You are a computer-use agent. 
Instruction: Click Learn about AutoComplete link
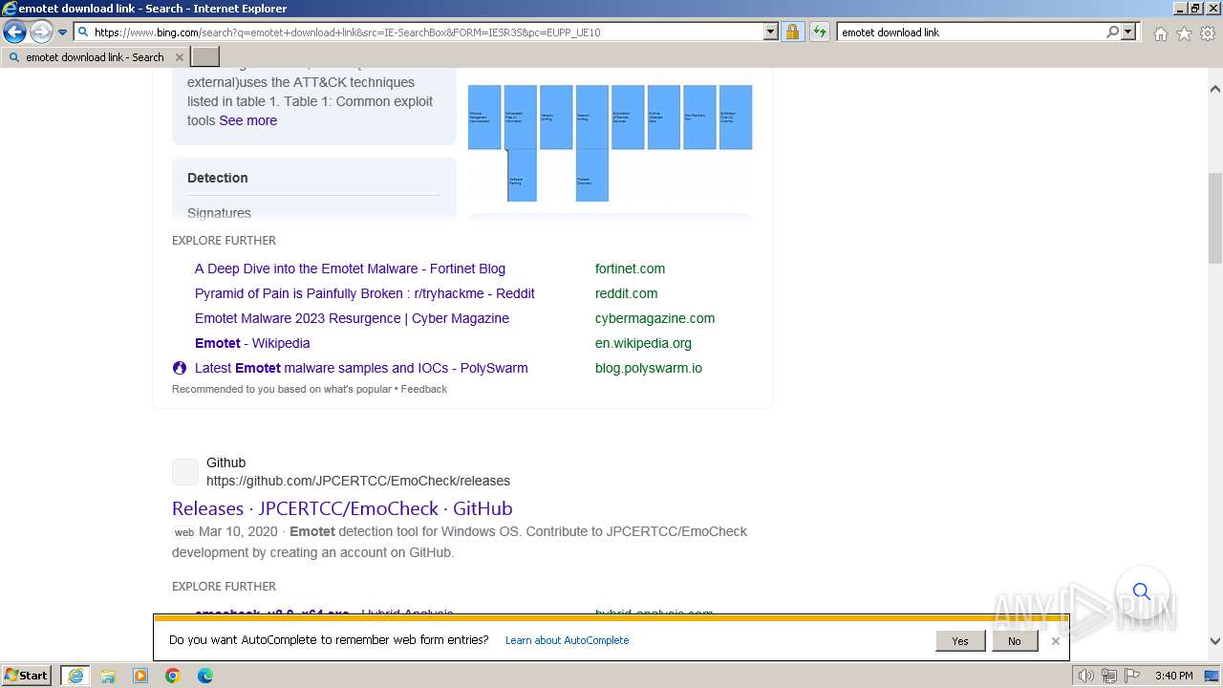point(567,640)
